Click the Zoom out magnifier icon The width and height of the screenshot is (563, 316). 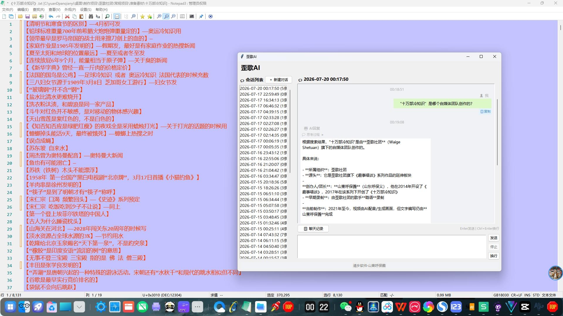(x=173, y=16)
